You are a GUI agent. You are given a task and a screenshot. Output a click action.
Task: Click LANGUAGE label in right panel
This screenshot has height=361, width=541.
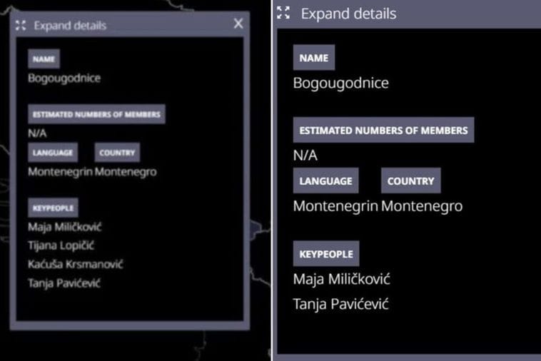point(325,180)
